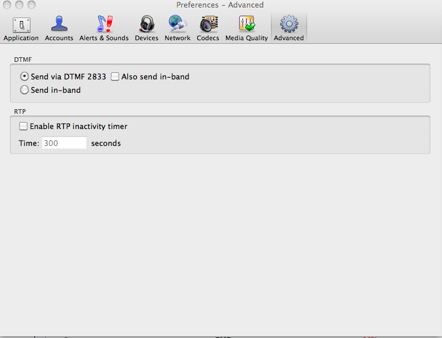Image resolution: width=442 pixels, height=338 pixels.
Task: Enable Also send in-band checkbox
Action: click(115, 76)
